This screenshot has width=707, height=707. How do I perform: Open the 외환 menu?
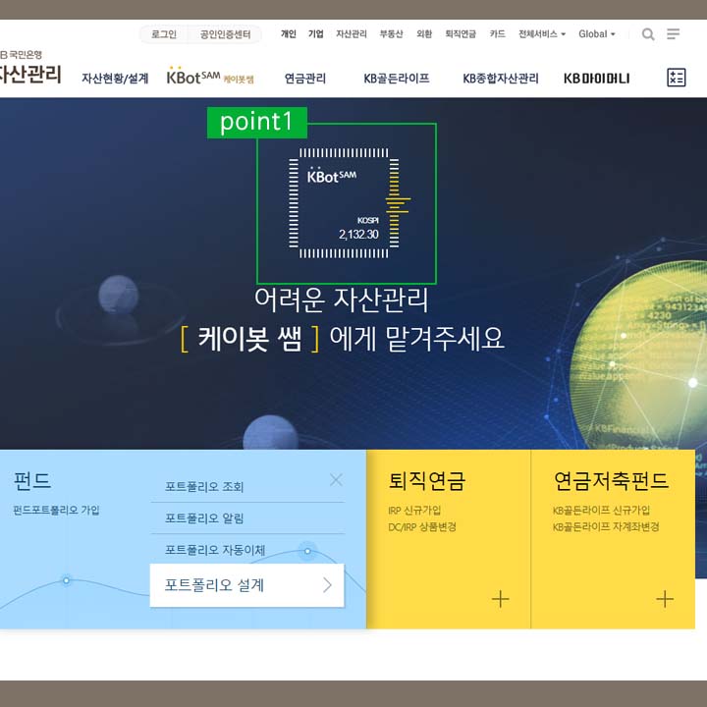tap(424, 34)
